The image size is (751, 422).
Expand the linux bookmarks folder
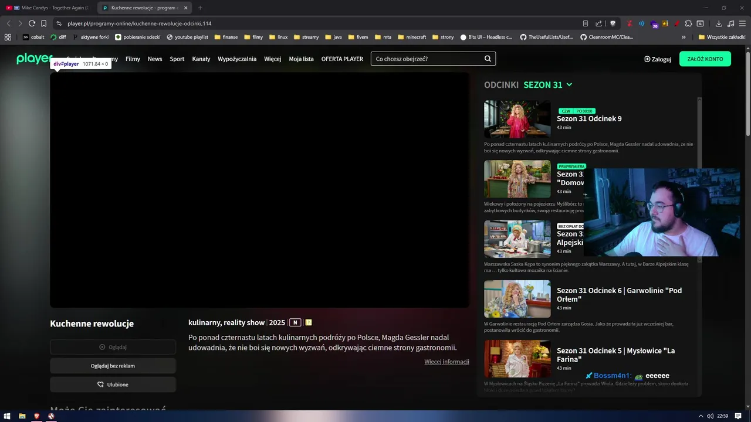pyautogui.click(x=279, y=37)
